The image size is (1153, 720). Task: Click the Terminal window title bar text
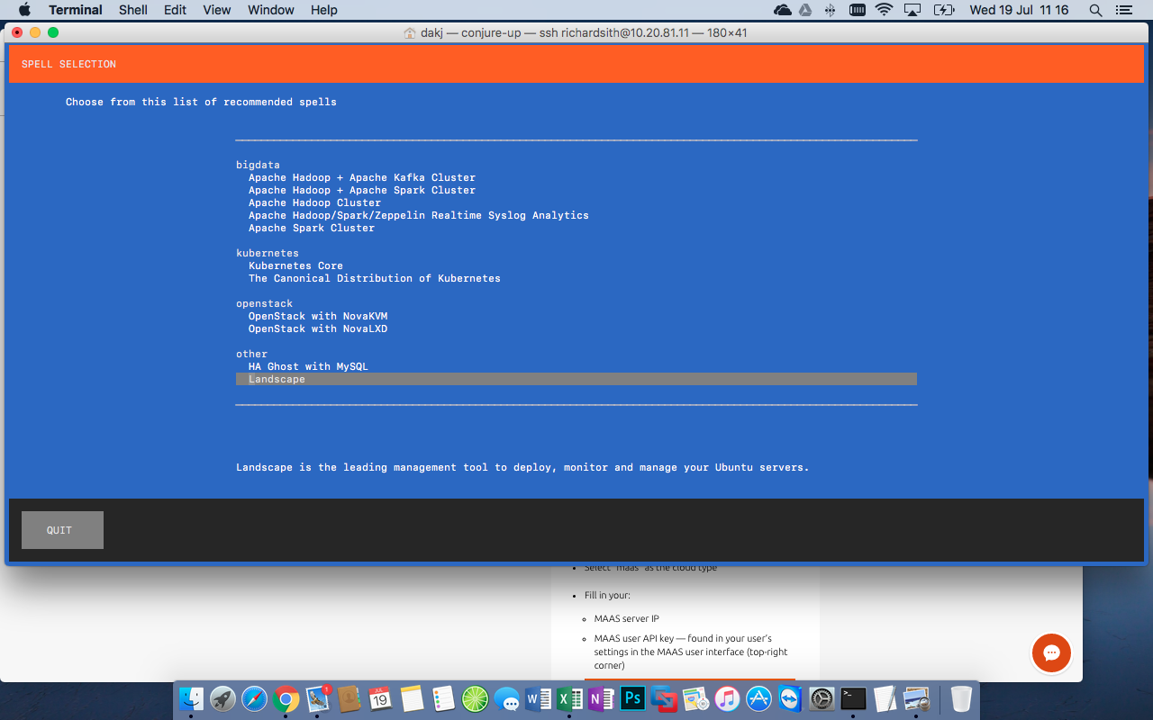(x=584, y=33)
